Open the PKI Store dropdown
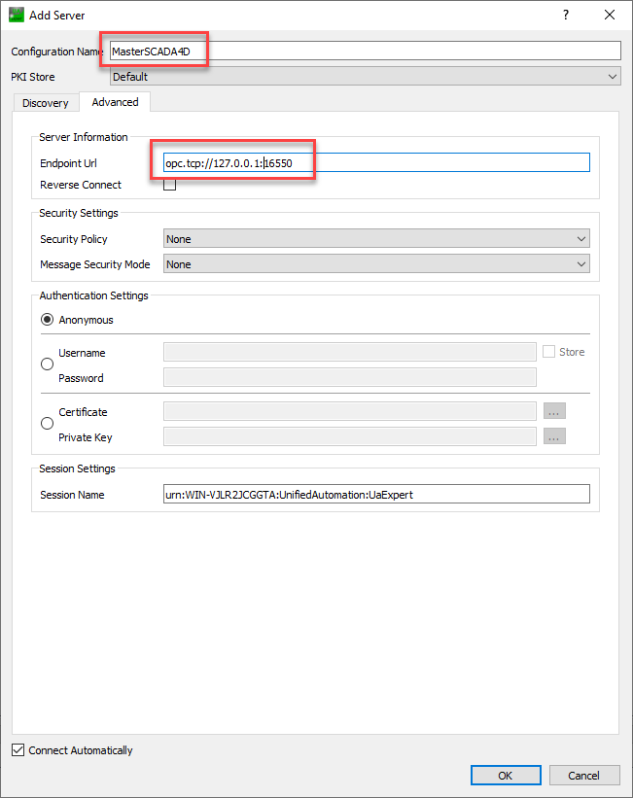Screen dimensions: 633x798 [x=365, y=77]
